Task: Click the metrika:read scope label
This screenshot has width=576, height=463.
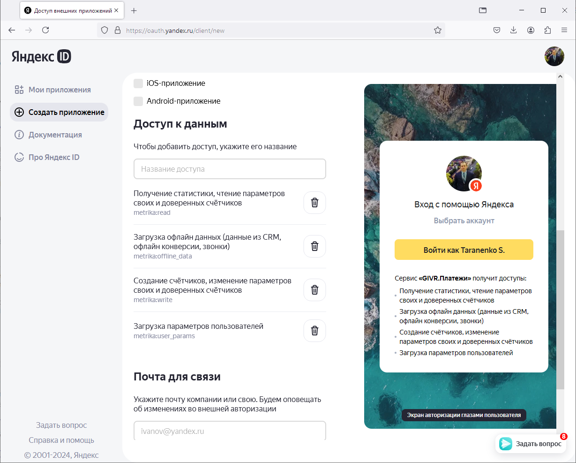Action: (152, 213)
